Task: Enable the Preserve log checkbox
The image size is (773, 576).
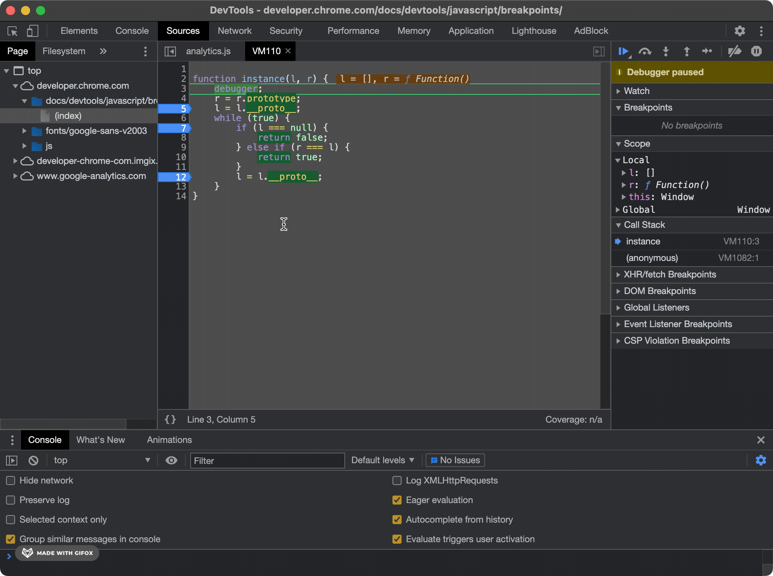Action: [11, 500]
